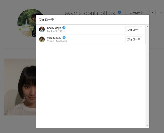Viewport: 164px width, 133px height.
Task: Click scrollbar down arrow in the following list
Action: point(147,126)
